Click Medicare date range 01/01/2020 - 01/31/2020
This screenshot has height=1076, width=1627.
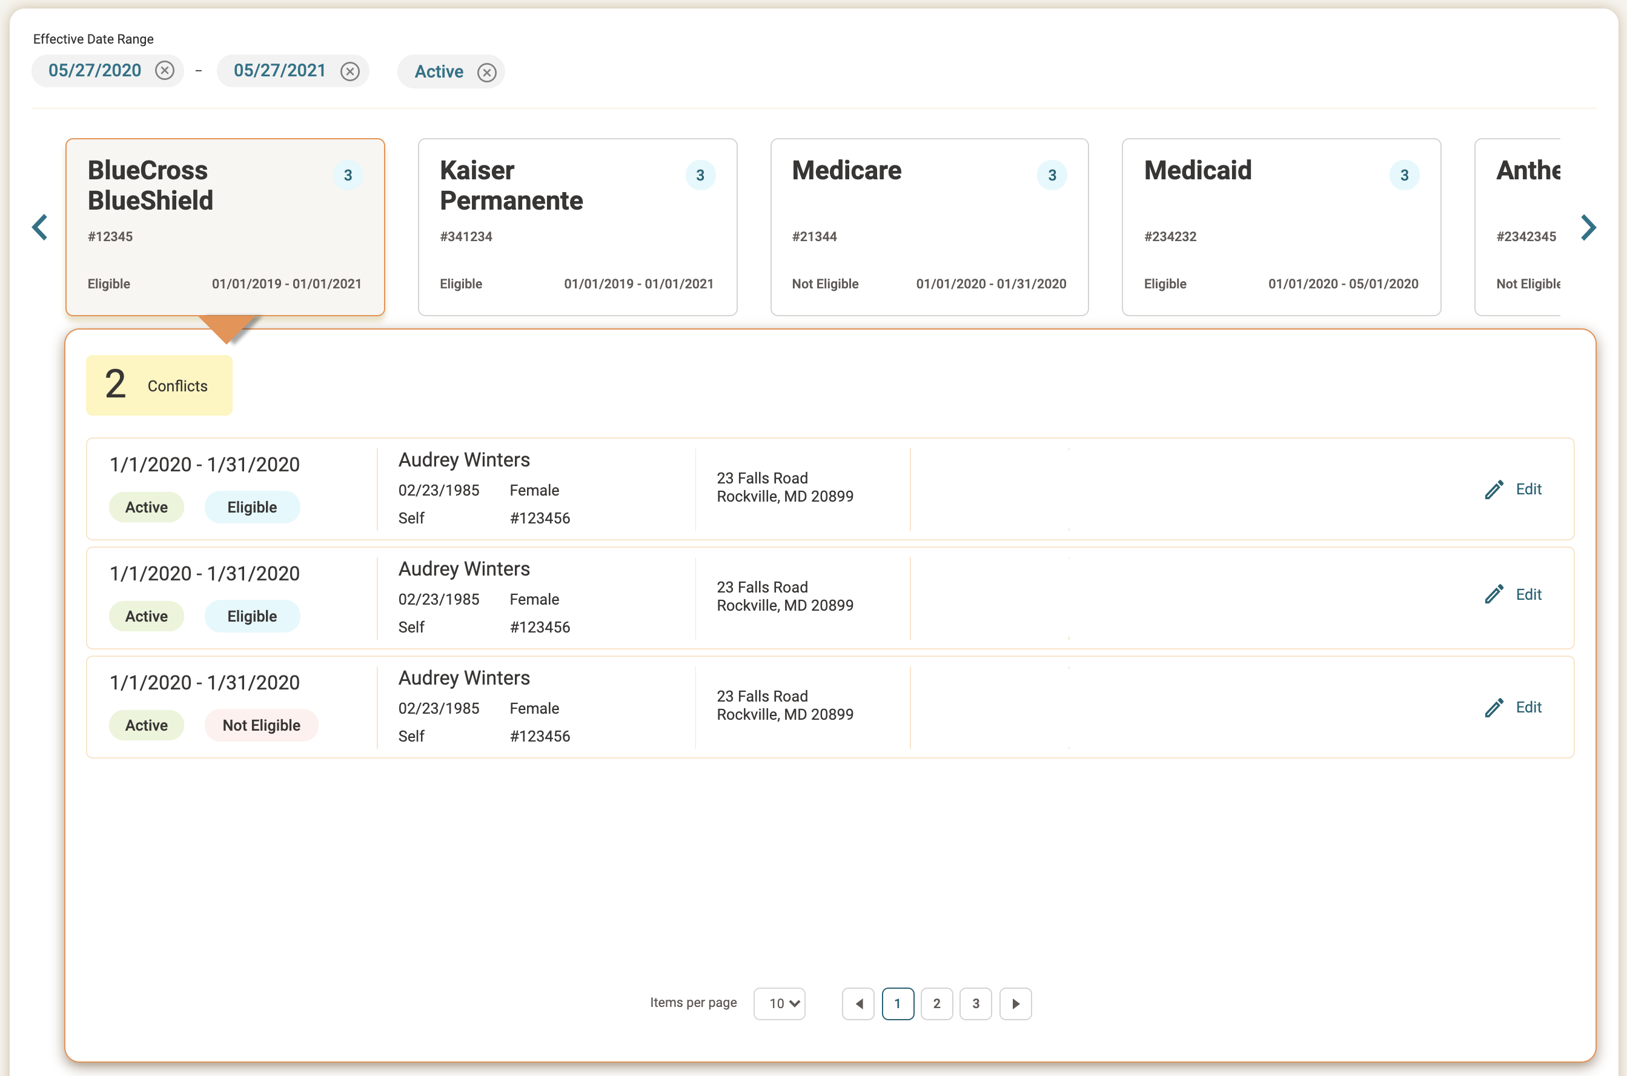pyautogui.click(x=991, y=284)
